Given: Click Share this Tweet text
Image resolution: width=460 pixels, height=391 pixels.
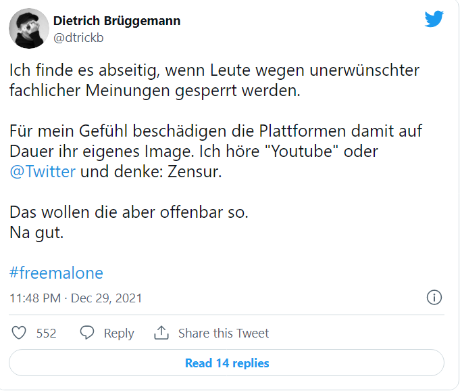Looking at the screenshot, I should pos(224,333).
